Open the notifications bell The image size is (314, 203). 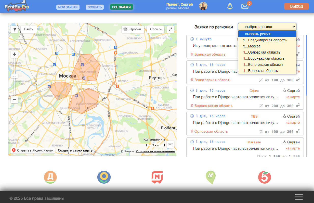(230, 6)
